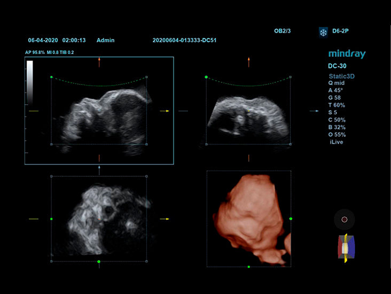The height and width of the screenshot is (294, 391).
Task: Click the round probe orientation indicator
Action: [345, 219]
